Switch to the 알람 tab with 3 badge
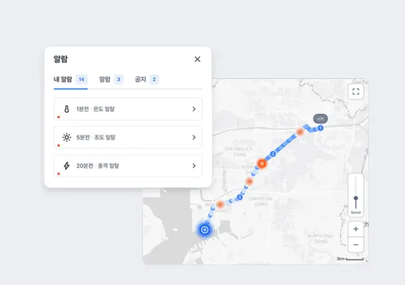The width and height of the screenshot is (405, 285). coord(111,80)
